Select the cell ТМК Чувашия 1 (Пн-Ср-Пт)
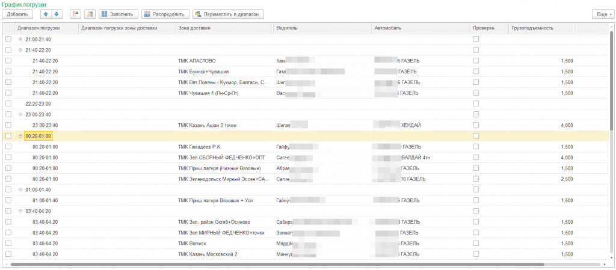 (x=224, y=93)
